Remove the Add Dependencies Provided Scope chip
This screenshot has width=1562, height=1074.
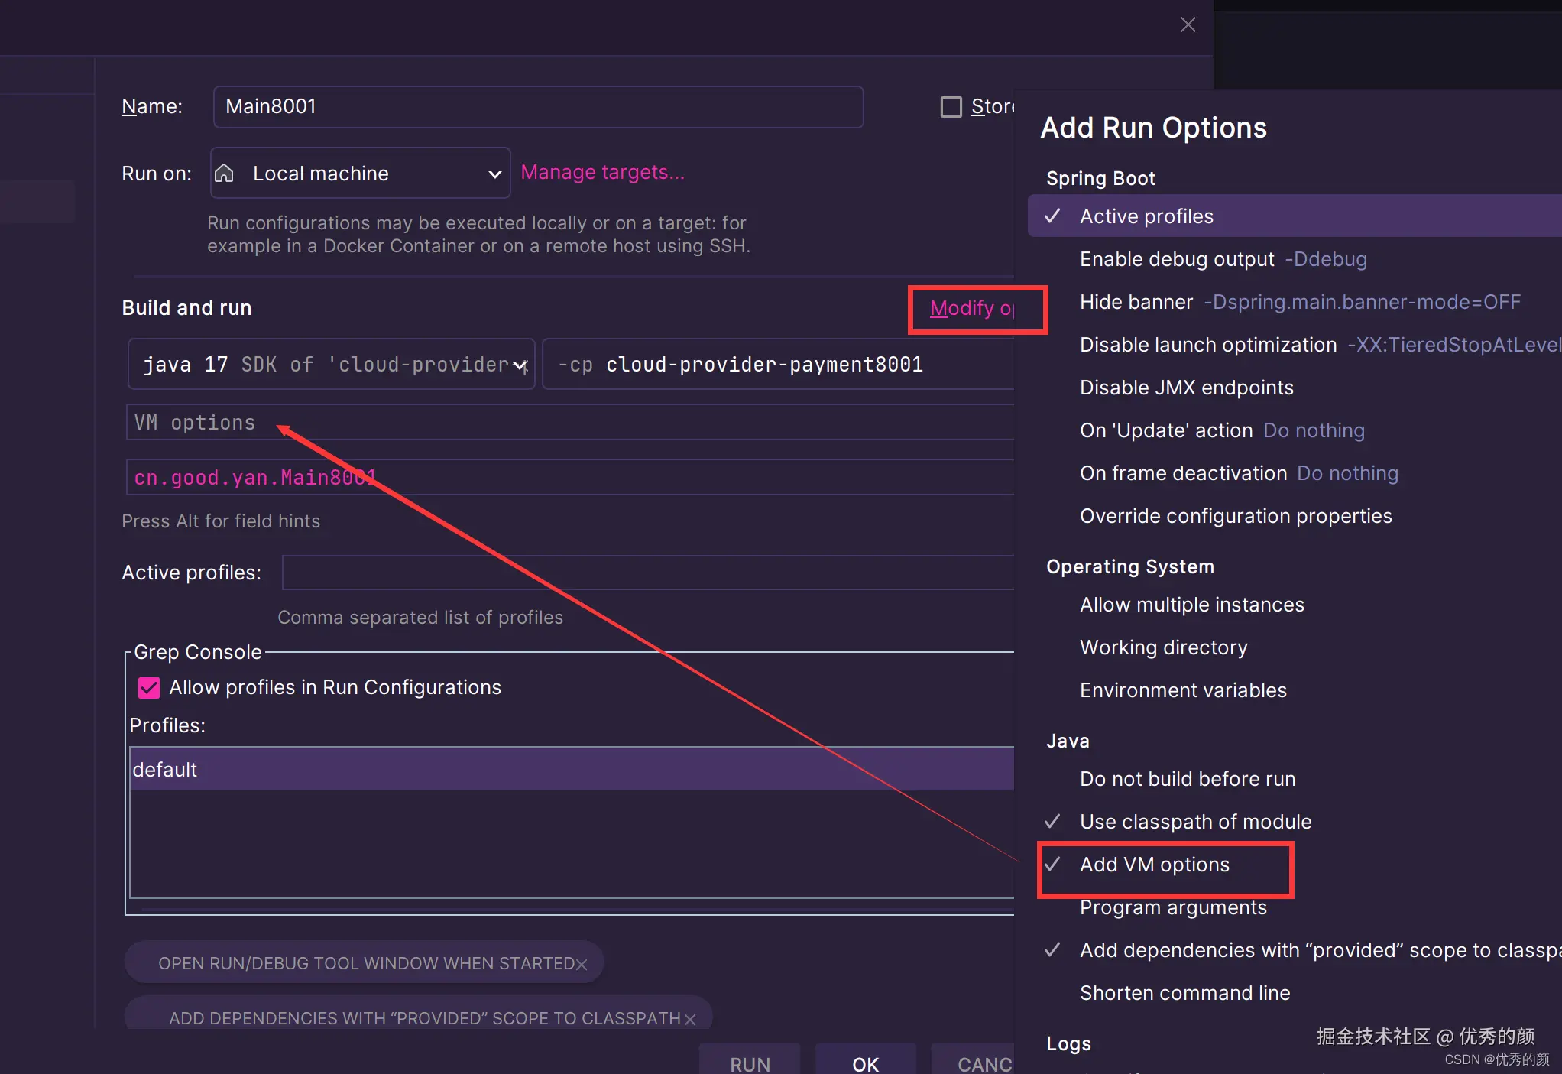(x=690, y=1019)
